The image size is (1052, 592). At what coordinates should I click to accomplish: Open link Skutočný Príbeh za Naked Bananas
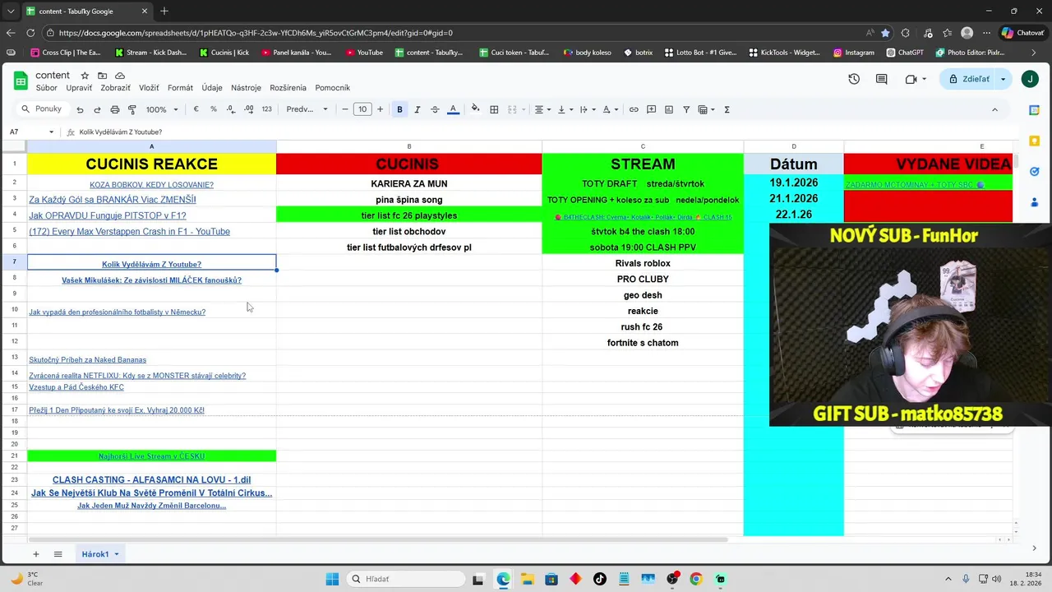click(88, 360)
